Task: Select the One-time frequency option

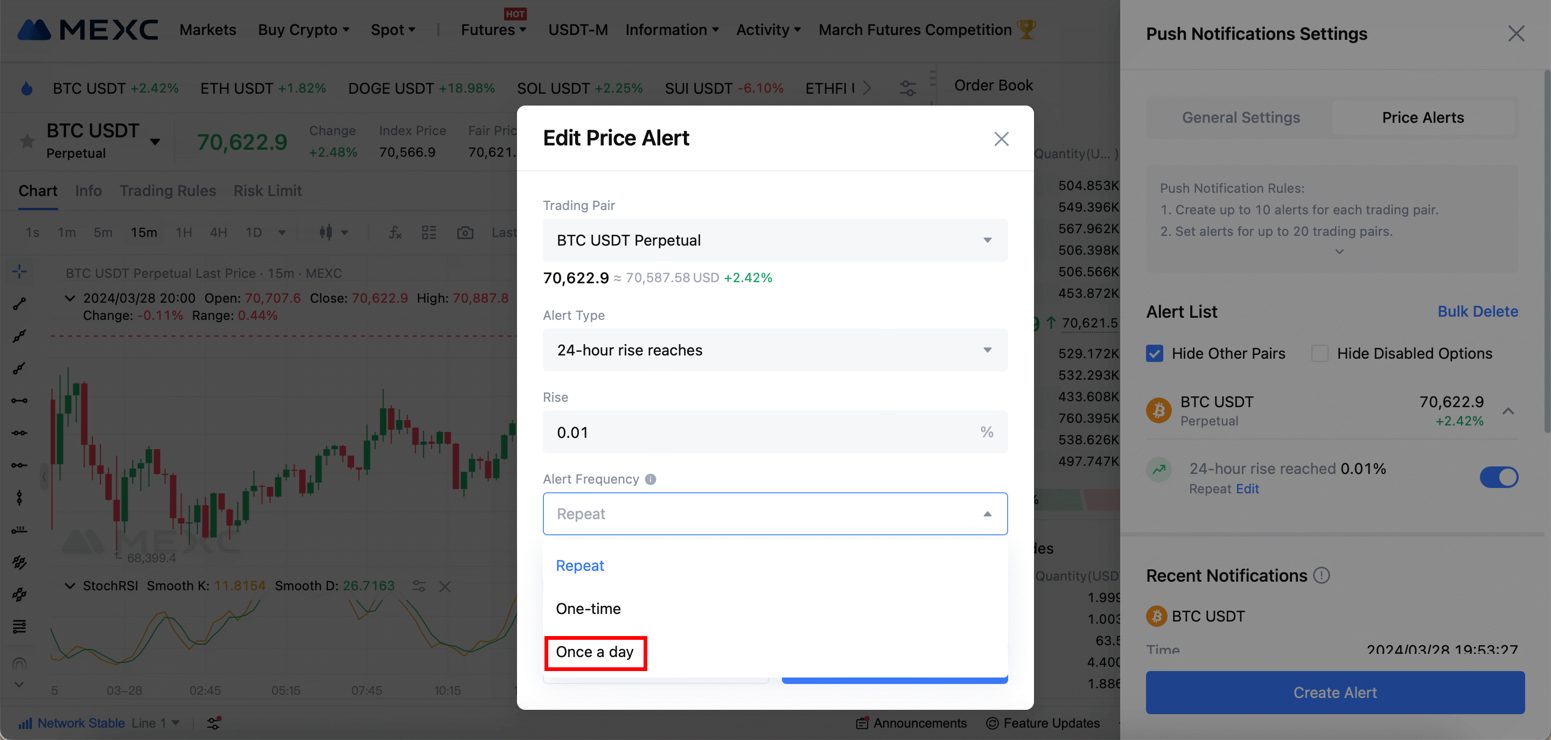Action: [588, 609]
